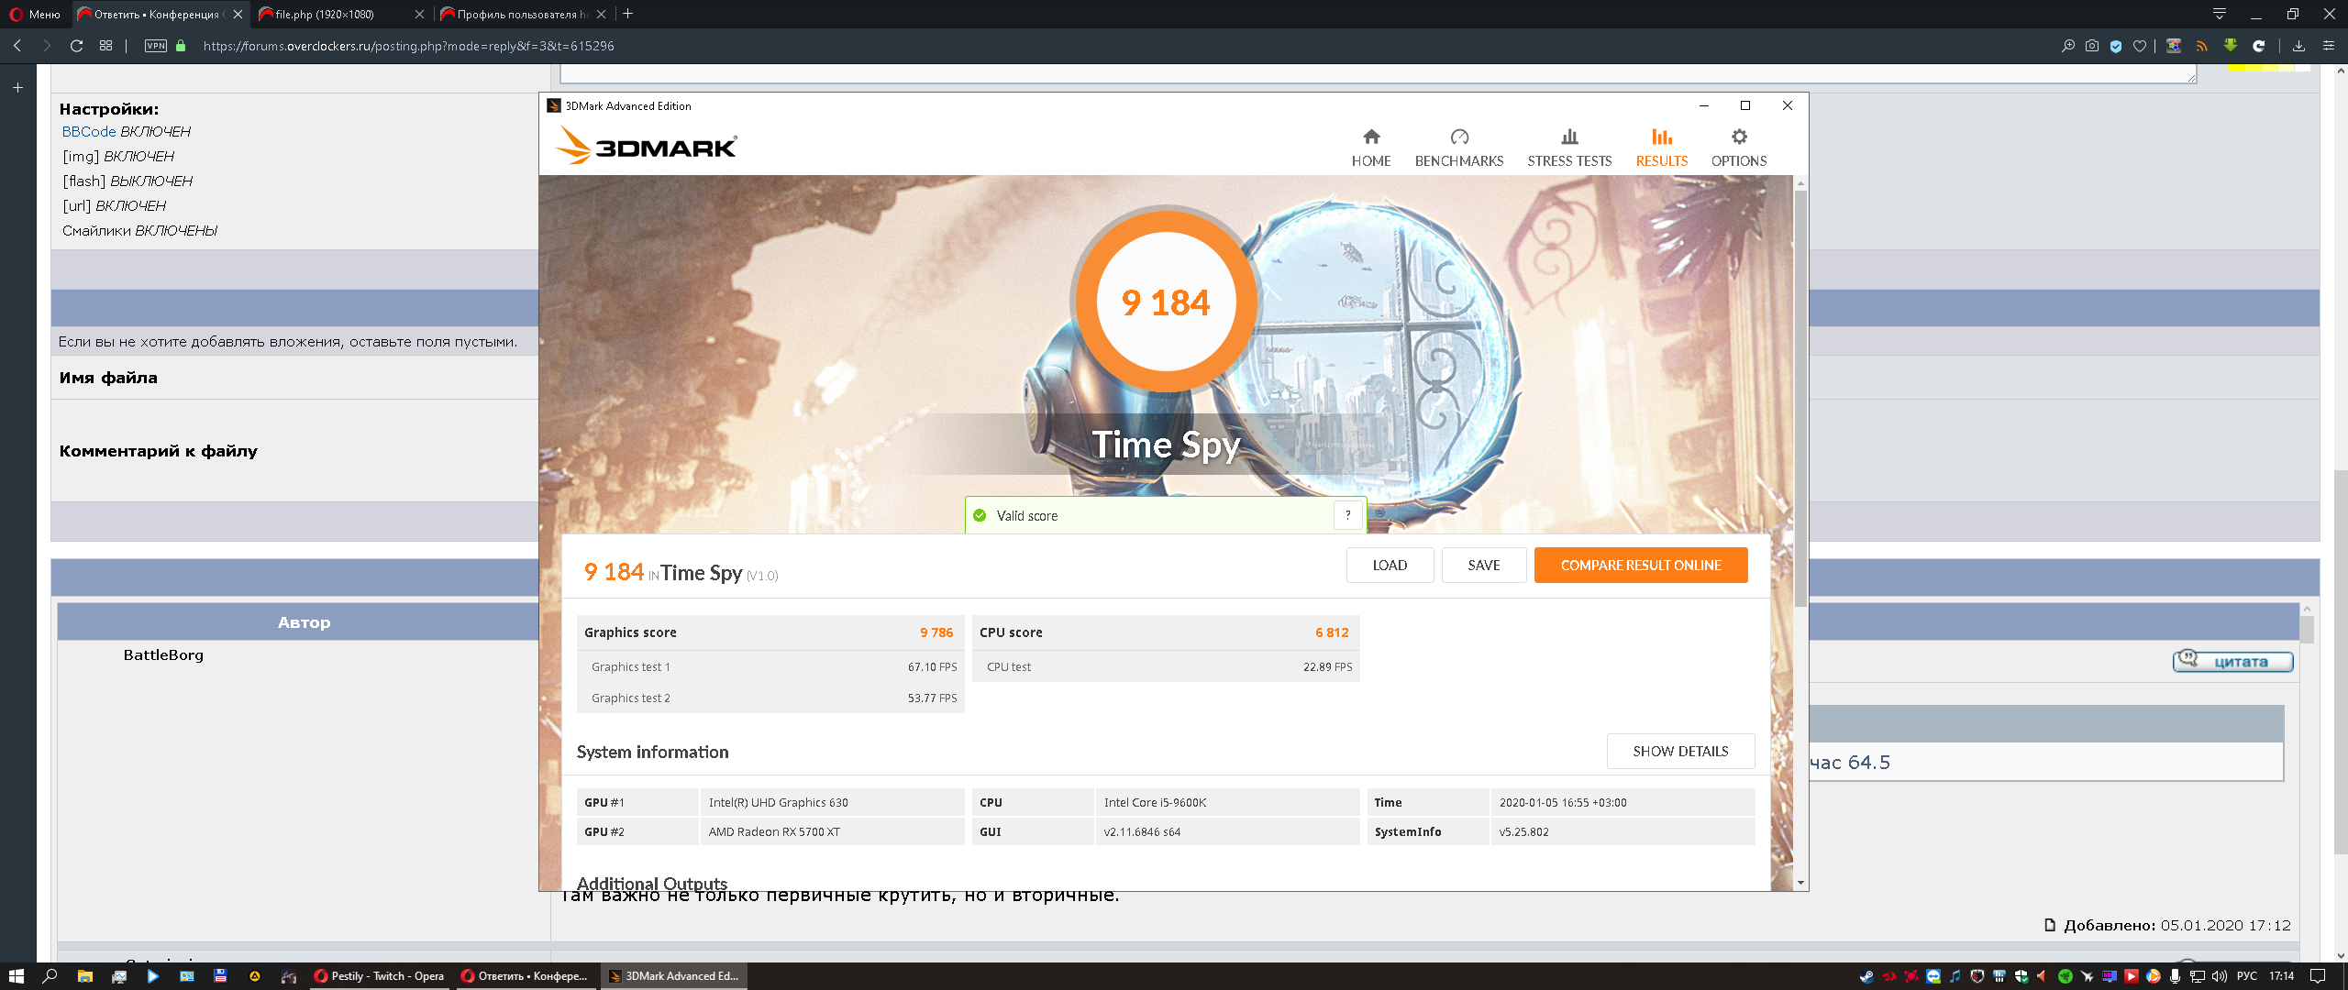Click the bright yellow color swatch

[2238, 67]
